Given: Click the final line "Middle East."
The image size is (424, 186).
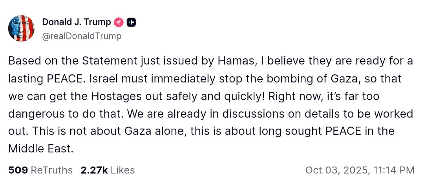Looking at the screenshot, I should [41, 149].
